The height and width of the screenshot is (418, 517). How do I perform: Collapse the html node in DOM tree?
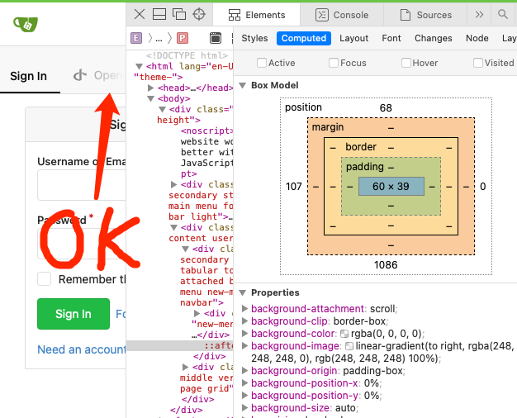(x=139, y=66)
